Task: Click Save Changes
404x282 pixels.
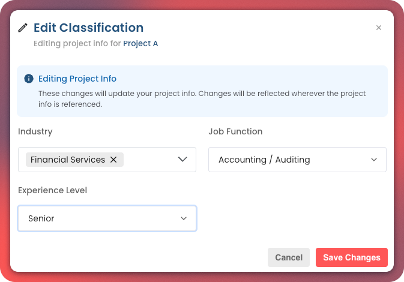Action: click(351, 257)
